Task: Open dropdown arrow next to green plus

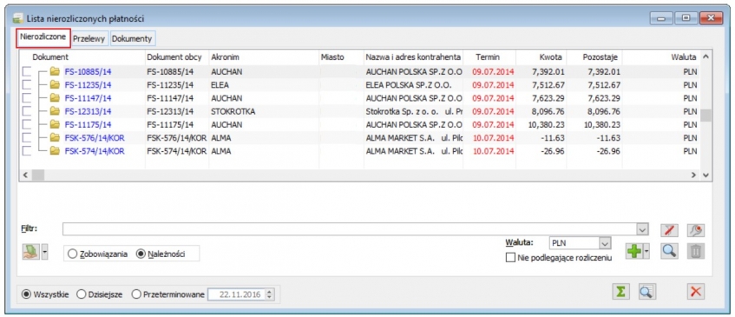Action: pyautogui.click(x=646, y=252)
